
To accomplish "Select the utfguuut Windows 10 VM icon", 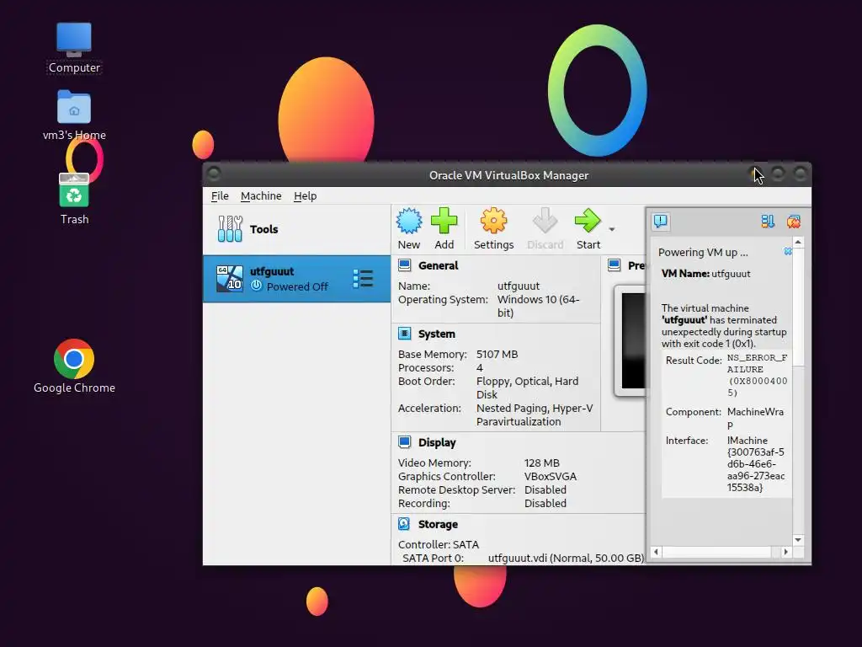I will click(x=230, y=278).
